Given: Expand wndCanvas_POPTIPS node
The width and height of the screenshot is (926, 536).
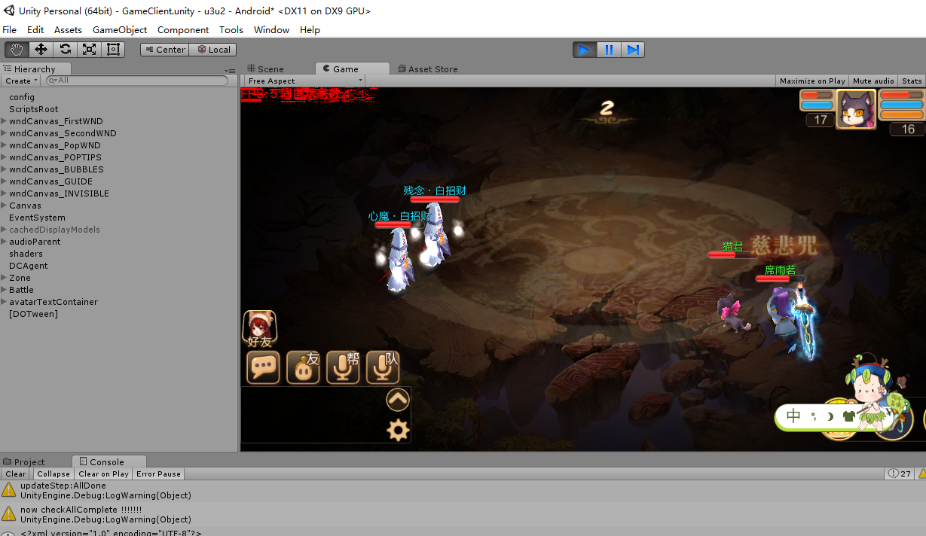Looking at the screenshot, I should [x=5, y=157].
